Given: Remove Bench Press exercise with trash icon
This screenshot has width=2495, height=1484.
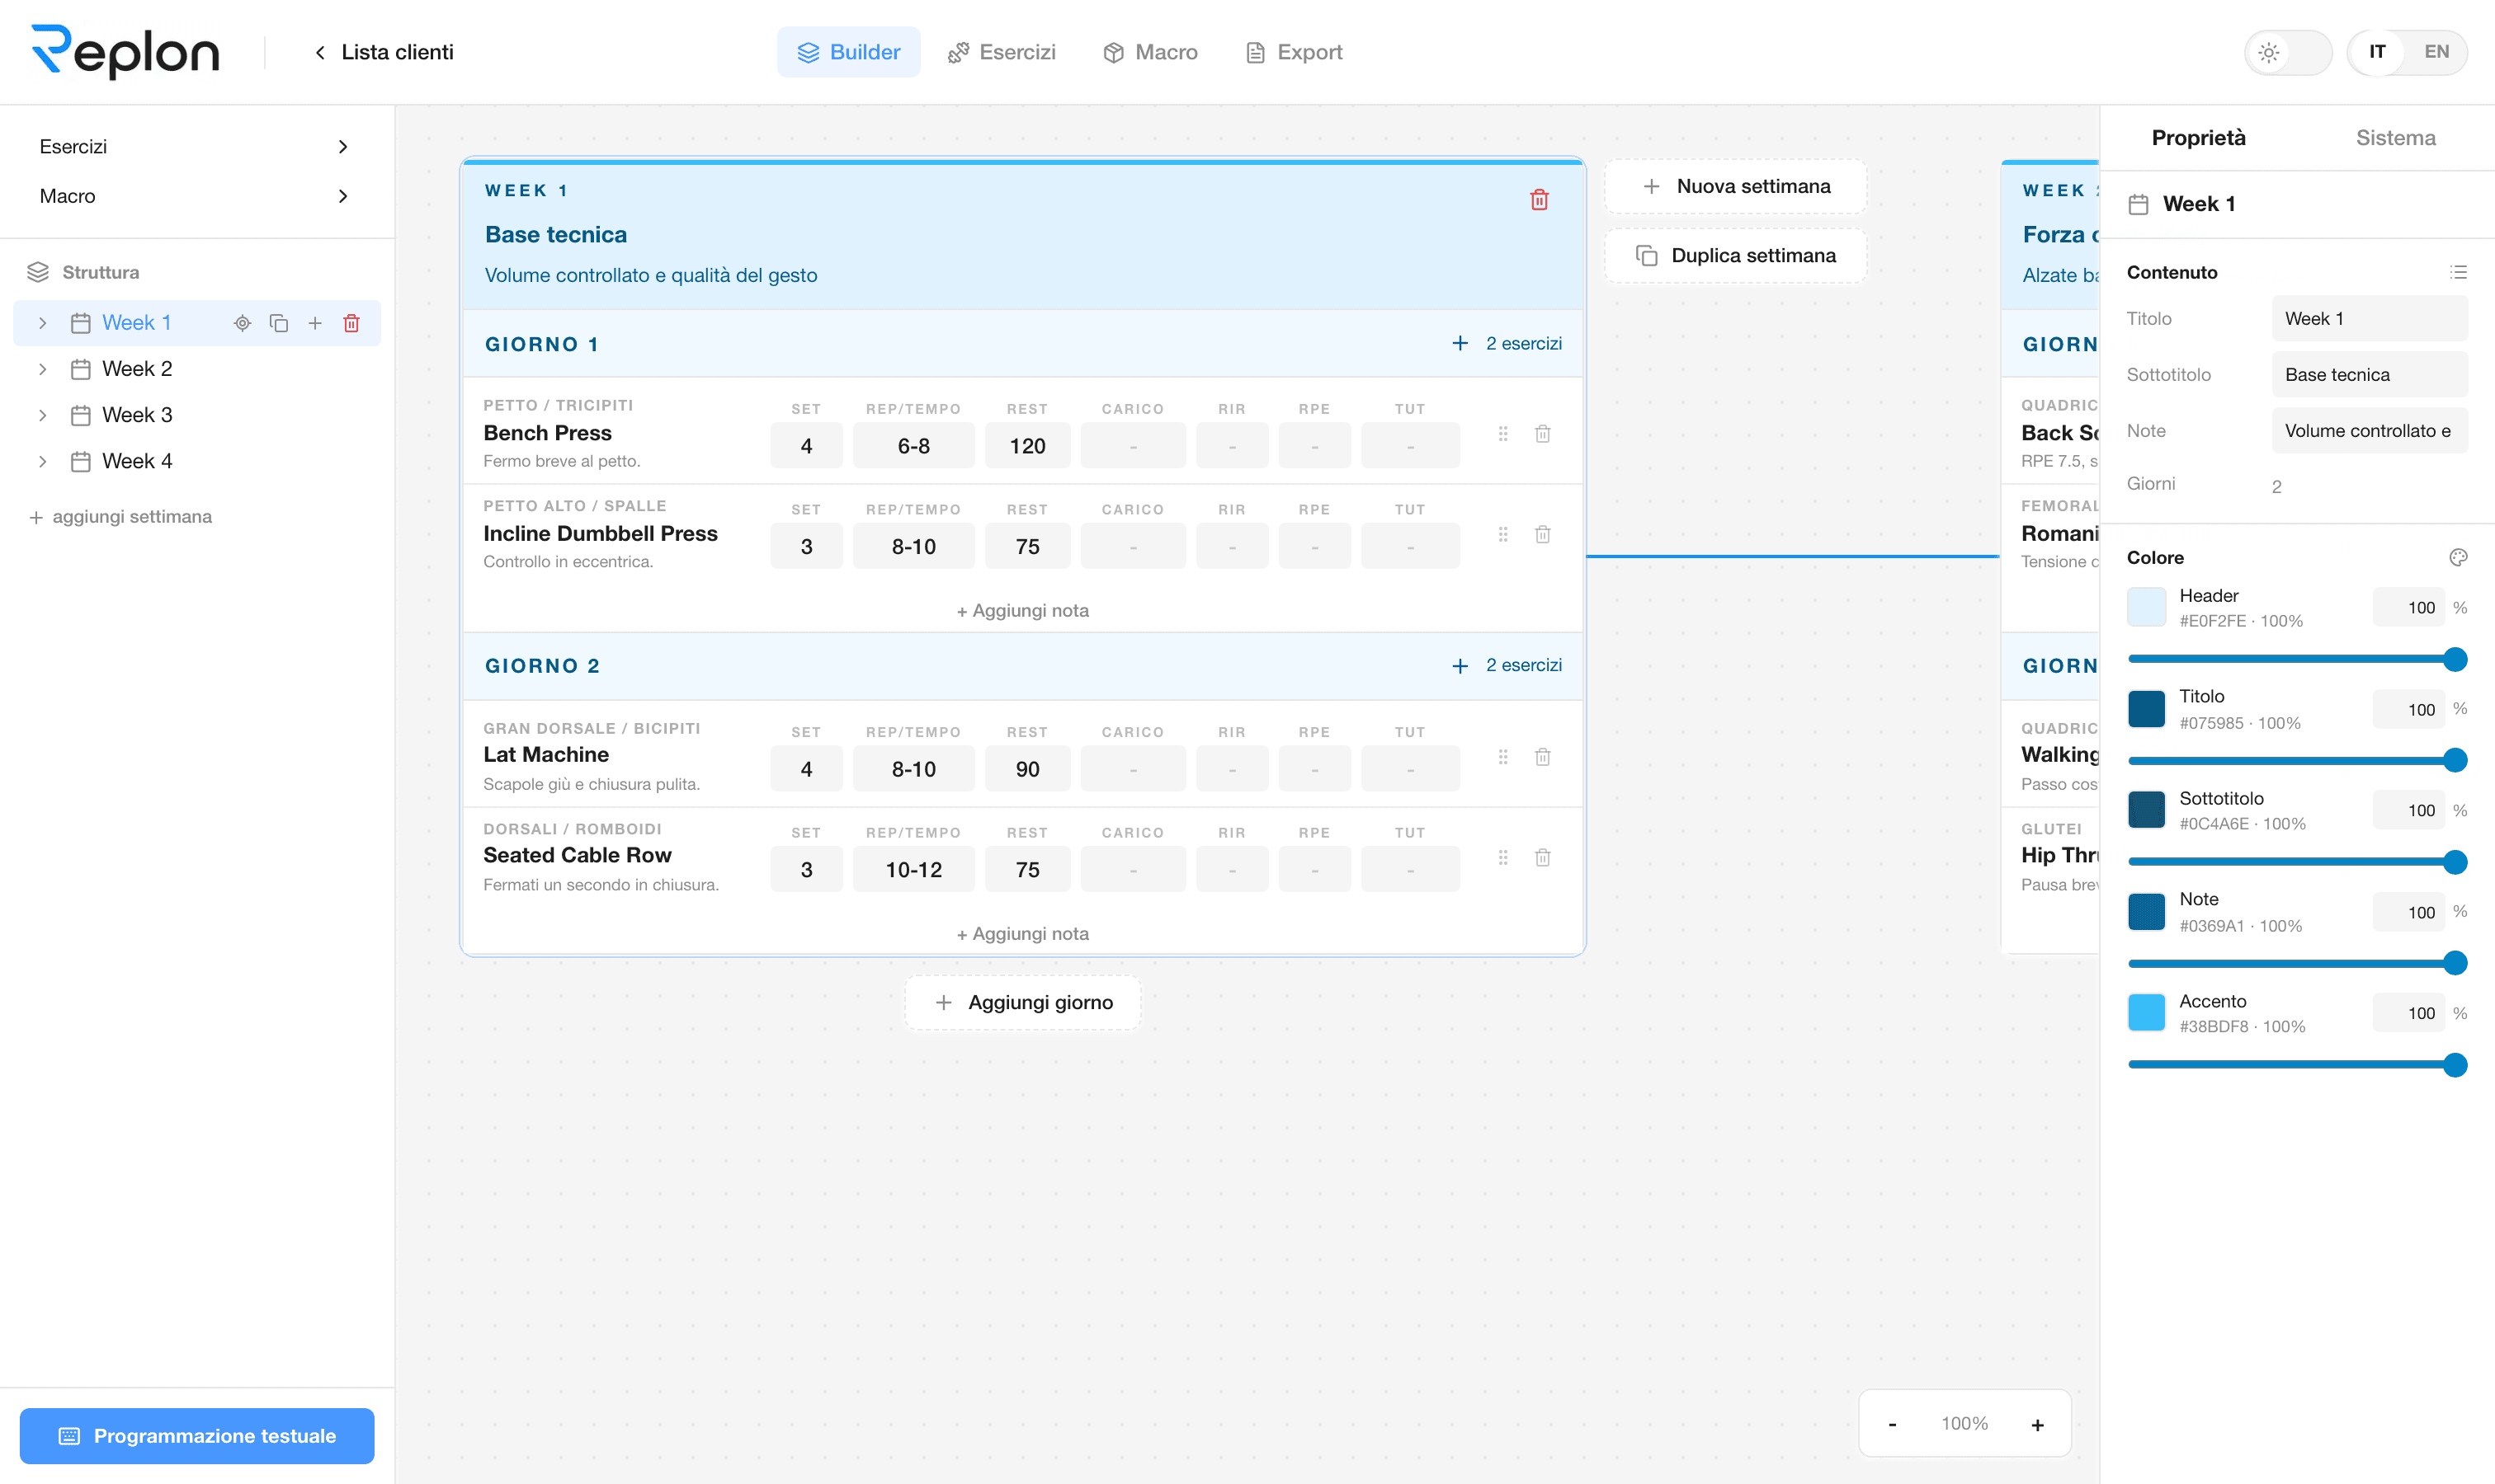Looking at the screenshot, I should [1542, 434].
